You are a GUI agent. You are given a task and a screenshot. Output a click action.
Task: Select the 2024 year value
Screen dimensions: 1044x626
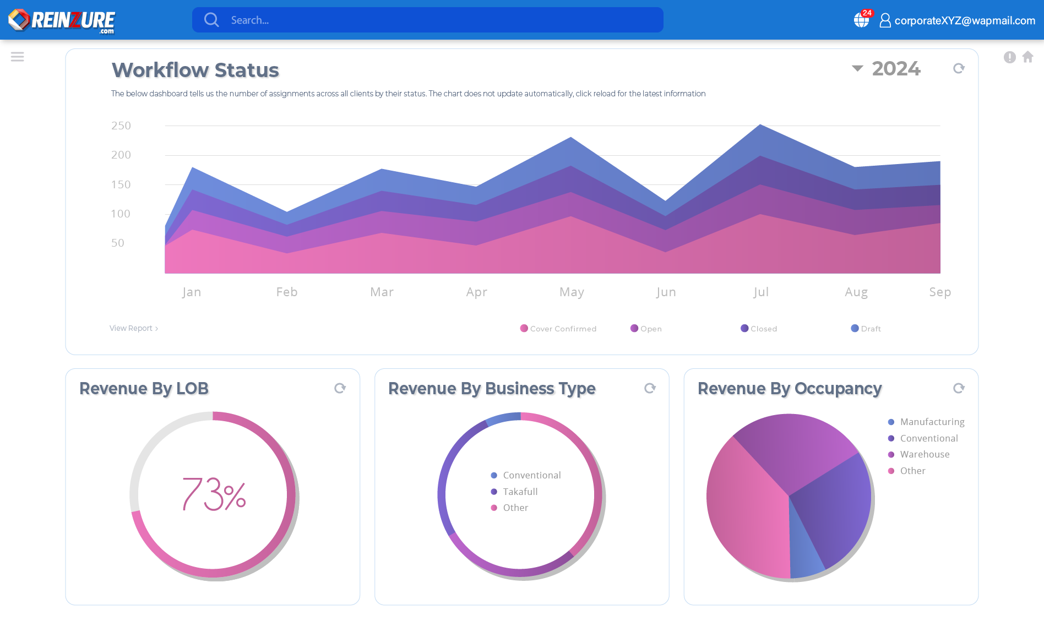point(896,69)
